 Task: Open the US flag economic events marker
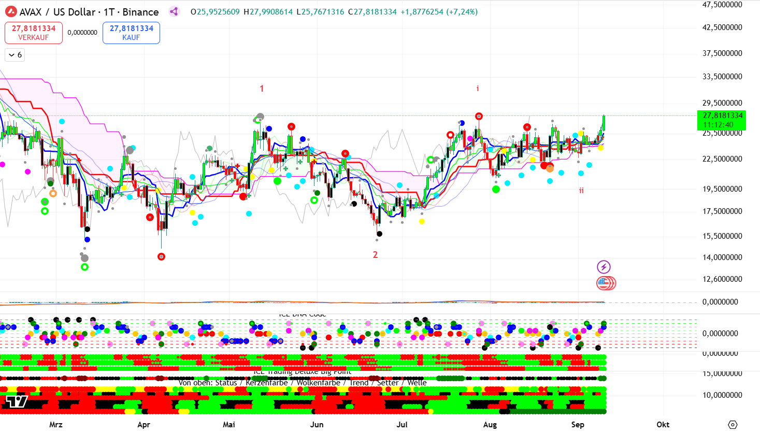click(605, 283)
